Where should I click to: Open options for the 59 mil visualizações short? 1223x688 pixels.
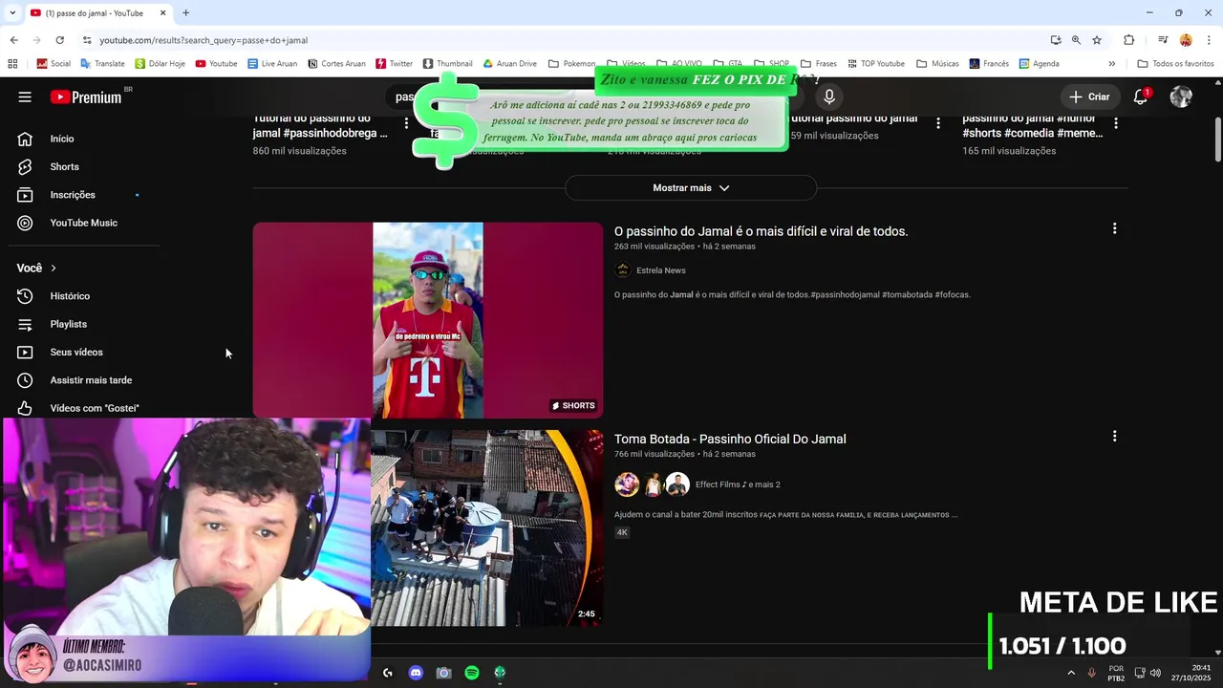tap(938, 122)
